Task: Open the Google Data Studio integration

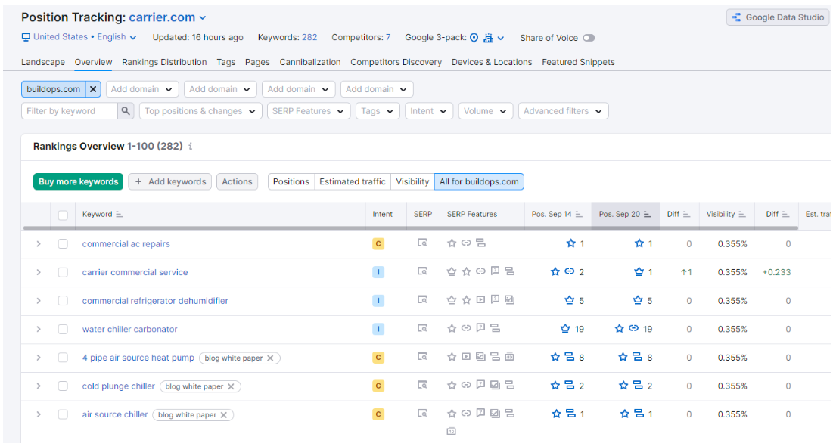Action: (777, 17)
